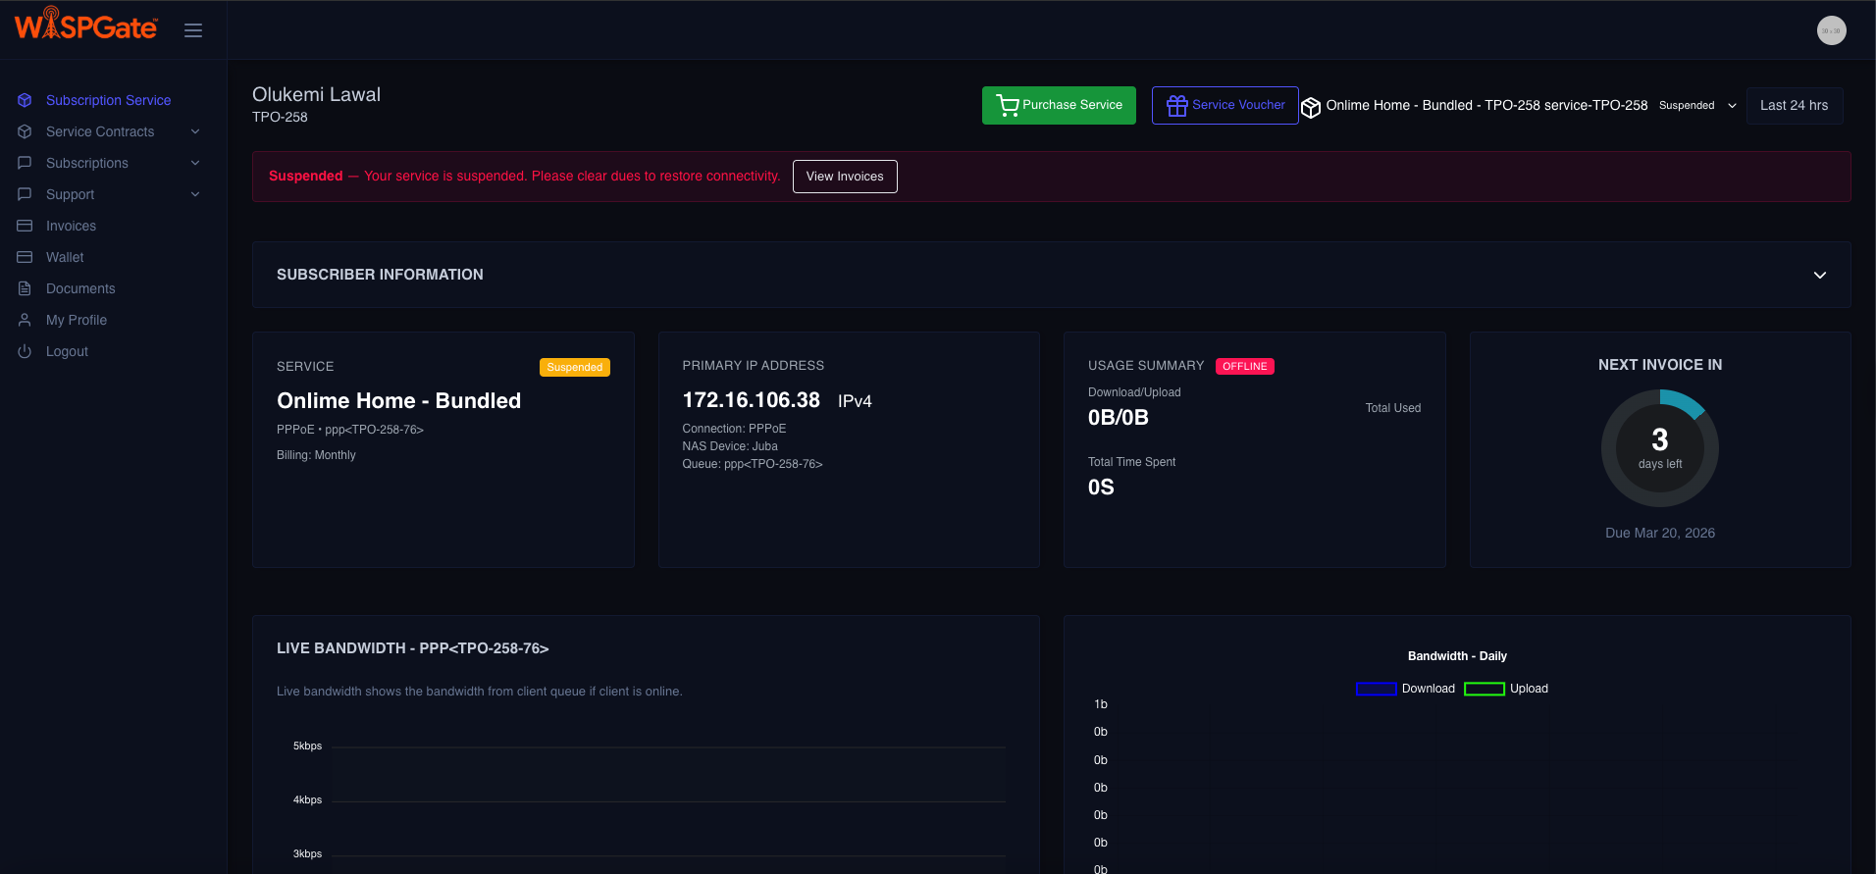Image resolution: width=1876 pixels, height=874 pixels.
Task: Click Purchase Service button
Action: (x=1059, y=105)
